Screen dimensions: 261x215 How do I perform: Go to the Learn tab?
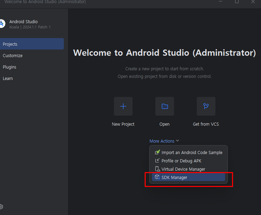[32, 79]
